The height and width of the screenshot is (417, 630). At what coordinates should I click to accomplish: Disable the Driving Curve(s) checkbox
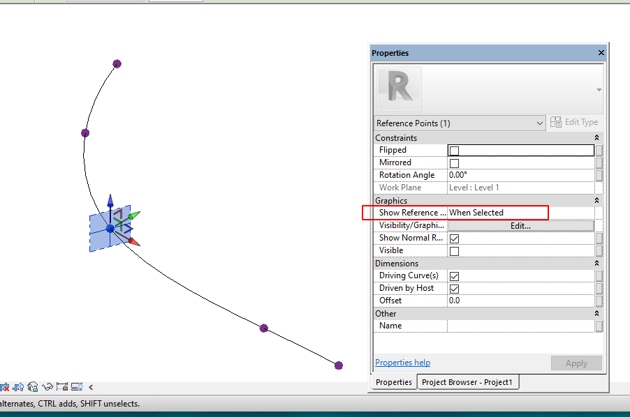point(453,275)
